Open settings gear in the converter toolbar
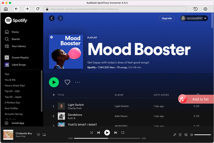This screenshot has height=143, width=214. (205, 9)
